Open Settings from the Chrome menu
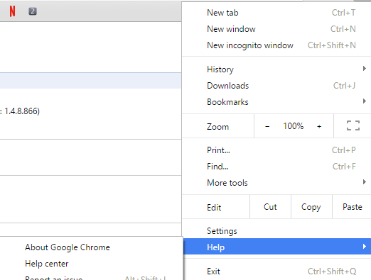The width and height of the screenshot is (371, 280). 276,231
